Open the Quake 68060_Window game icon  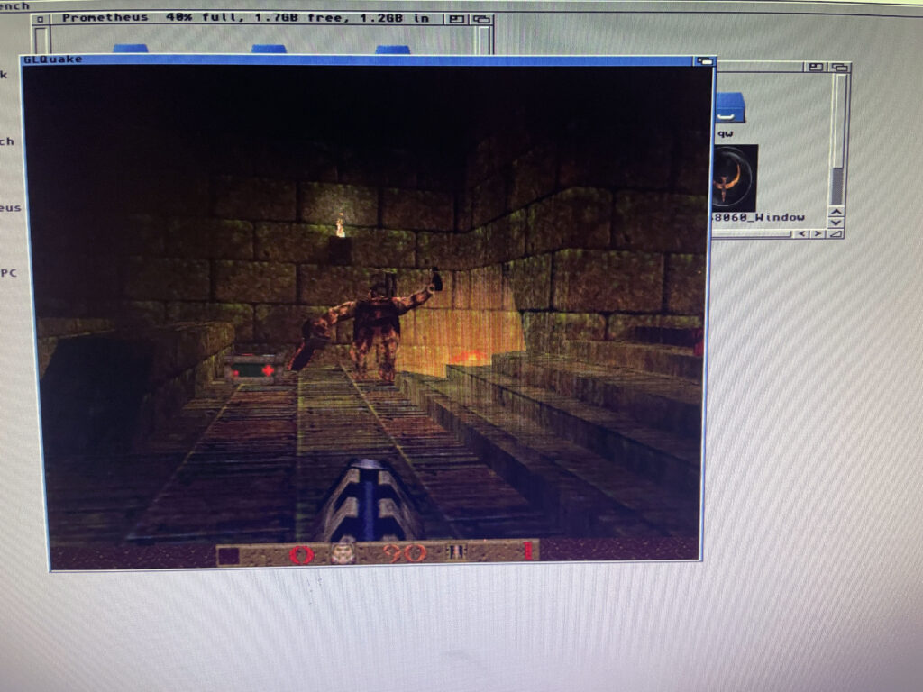[734, 178]
